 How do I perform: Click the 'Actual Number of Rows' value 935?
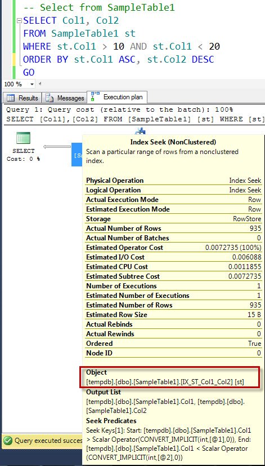(x=255, y=228)
